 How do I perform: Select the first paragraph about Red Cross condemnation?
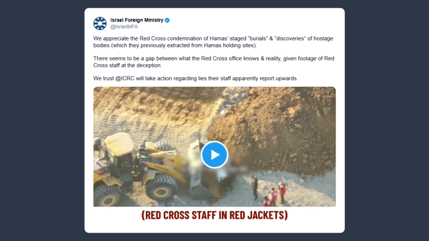213,42
